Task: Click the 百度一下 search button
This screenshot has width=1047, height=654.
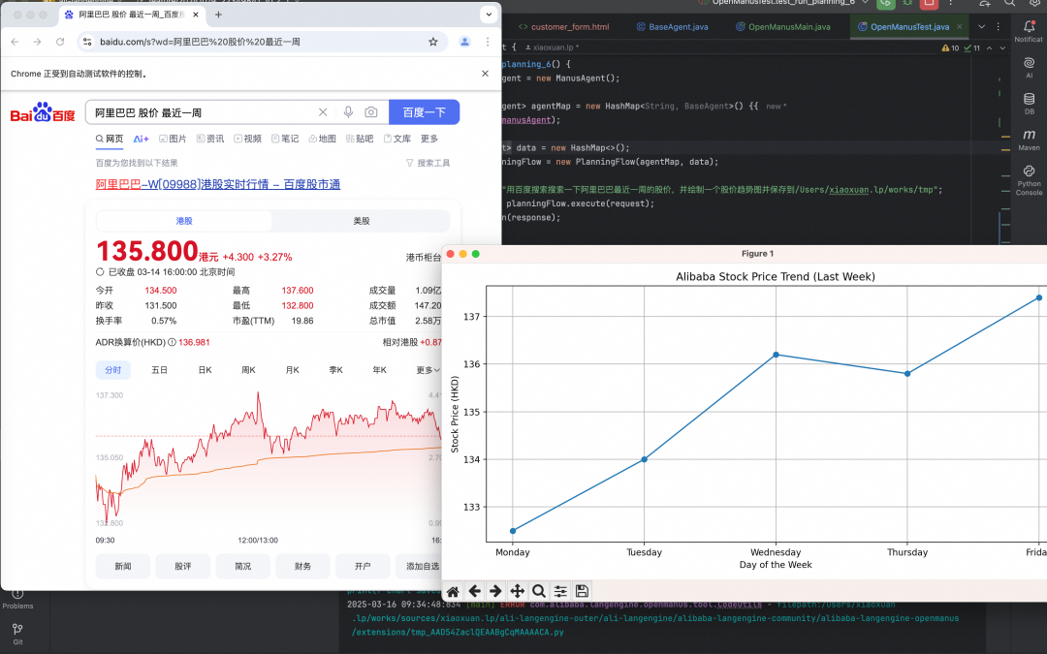Action: point(424,112)
